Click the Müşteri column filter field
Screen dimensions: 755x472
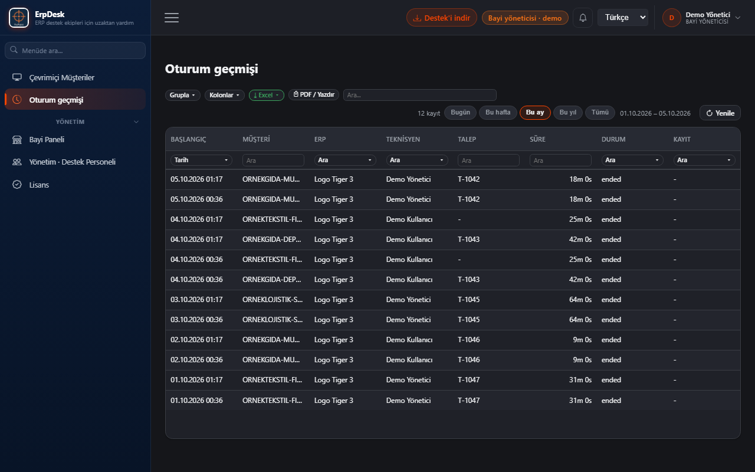pos(273,160)
